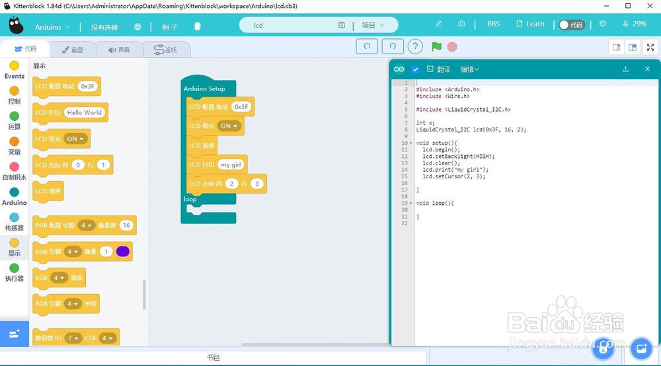The image size is (661, 366).
Task: Click the my girl text field
Action: coord(231,165)
